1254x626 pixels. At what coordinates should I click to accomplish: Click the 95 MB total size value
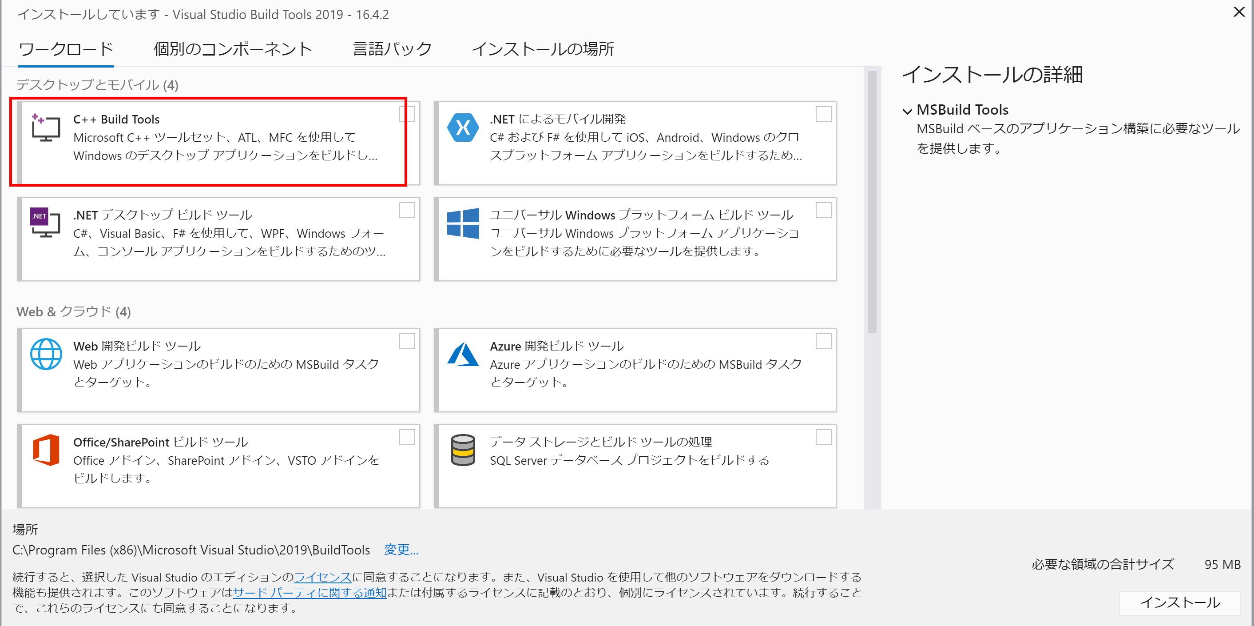[1223, 565]
